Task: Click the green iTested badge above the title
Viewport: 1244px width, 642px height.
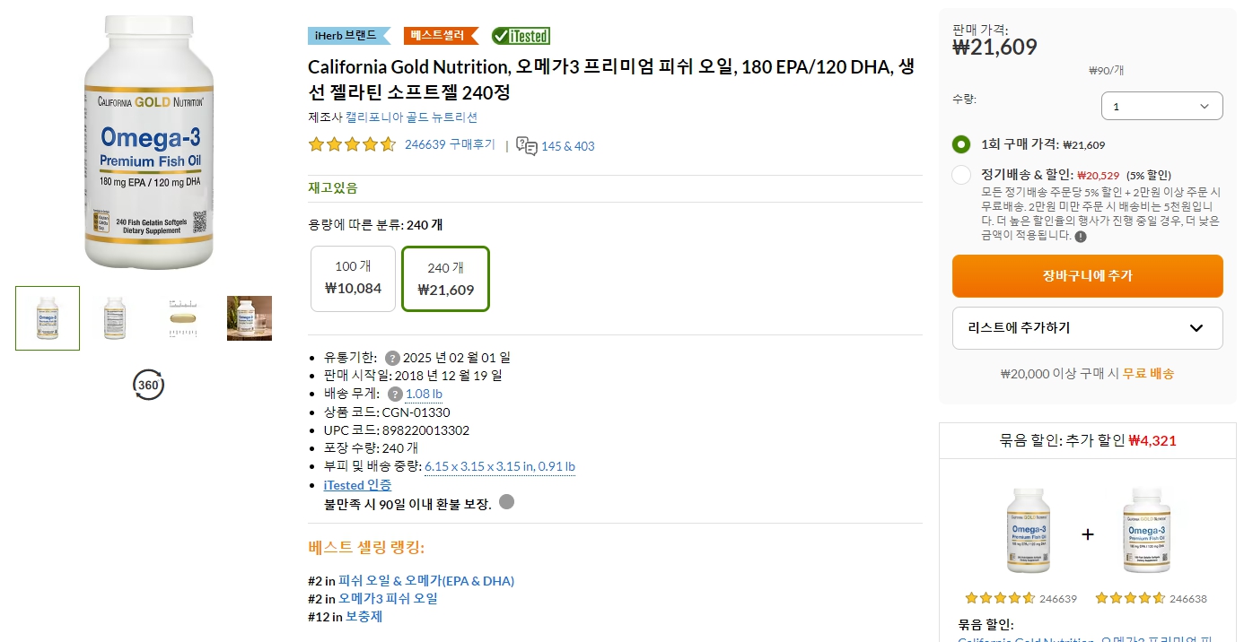Action: pyautogui.click(x=521, y=36)
